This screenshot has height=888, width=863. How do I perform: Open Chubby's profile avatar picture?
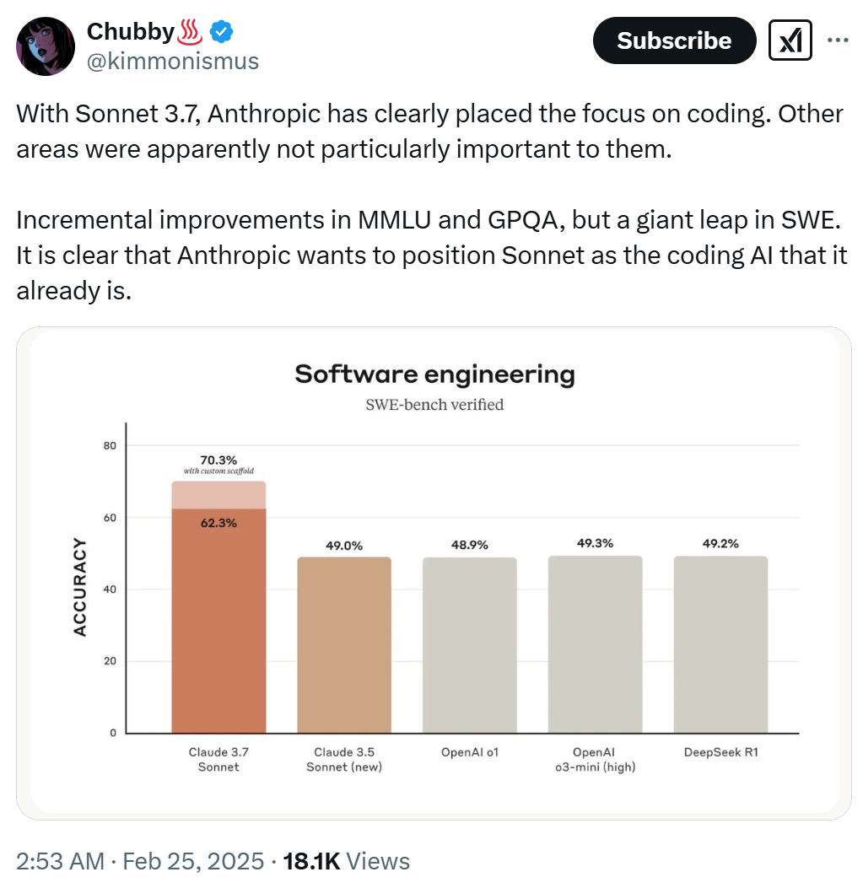[46, 46]
